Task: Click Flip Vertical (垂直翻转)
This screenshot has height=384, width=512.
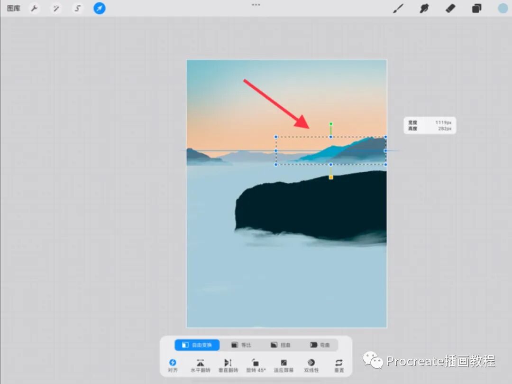Action: point(228,365)
